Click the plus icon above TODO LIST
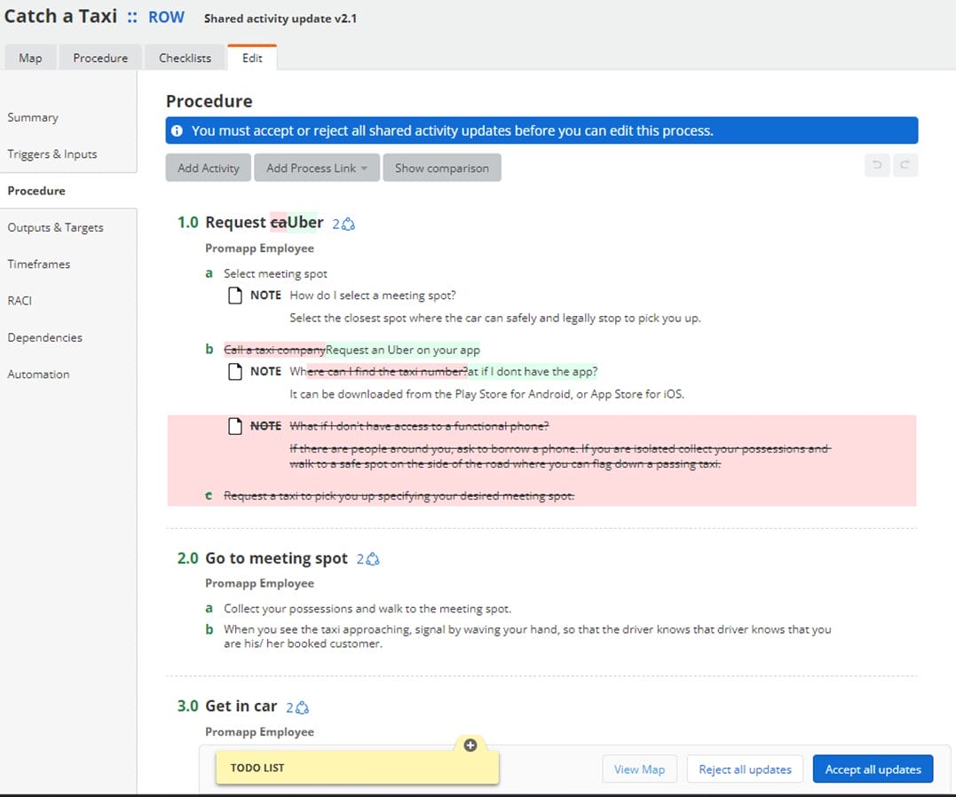The height and width of the screenshot is (797, 956). [x=470, y=745]
